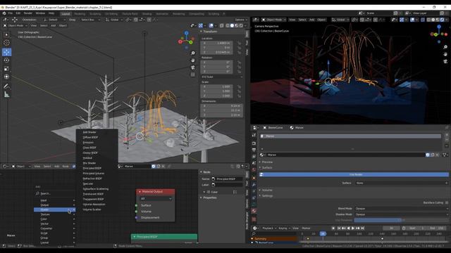The width and height of the screenshot is (451, 253).
Task: Click the blue Use Nodes button
Action: coord(354,174)
